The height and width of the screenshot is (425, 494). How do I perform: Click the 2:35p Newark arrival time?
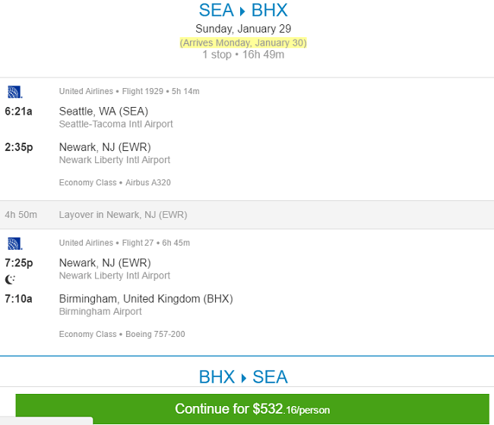[18, 147]
